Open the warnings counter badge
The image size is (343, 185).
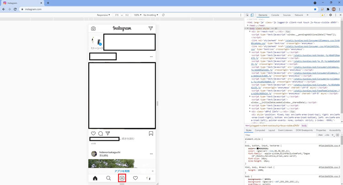323,15
